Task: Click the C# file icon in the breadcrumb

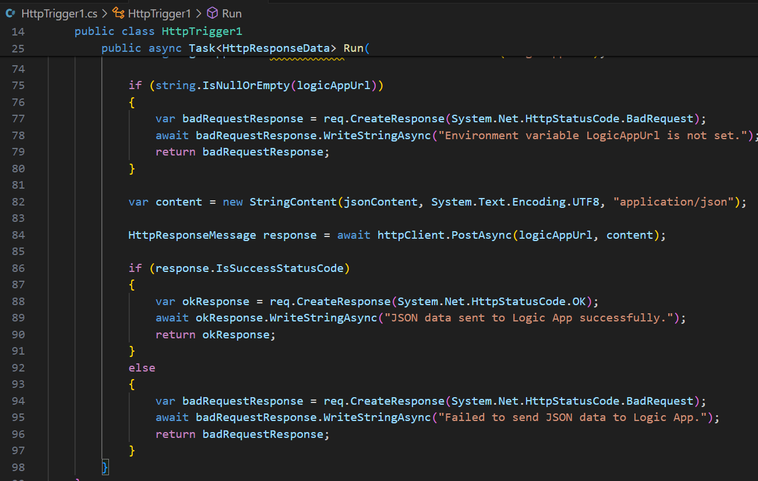Action: [x=10, y=12]
